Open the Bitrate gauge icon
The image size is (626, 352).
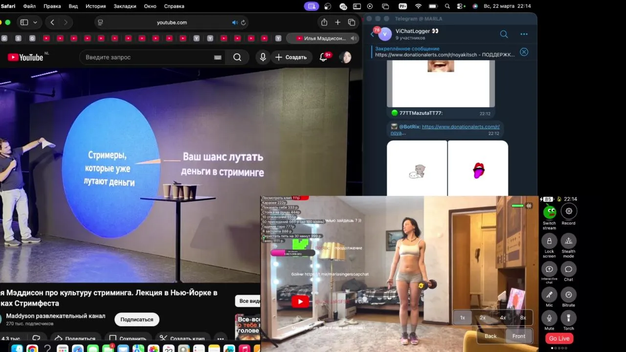(568, 294)
